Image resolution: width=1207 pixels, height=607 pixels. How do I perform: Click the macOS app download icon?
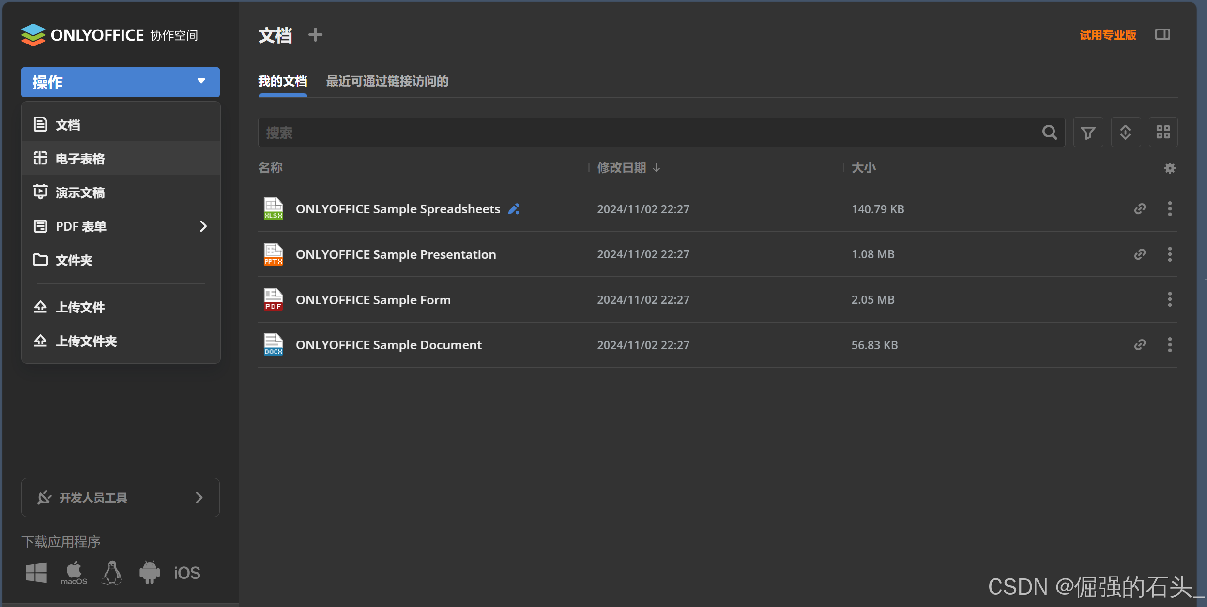[74, 573]
